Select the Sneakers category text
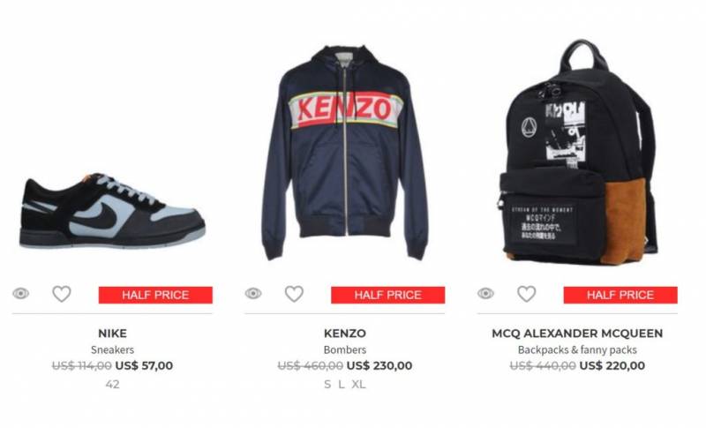 tap(113, 349)
